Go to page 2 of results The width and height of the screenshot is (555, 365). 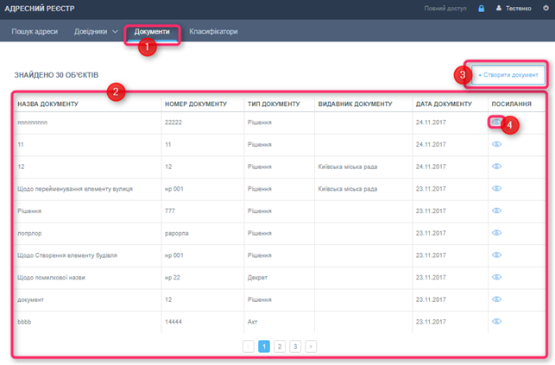pos(280,346)
